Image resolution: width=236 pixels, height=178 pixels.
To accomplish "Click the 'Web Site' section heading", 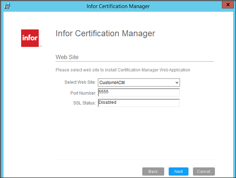I will coord(67,57).
